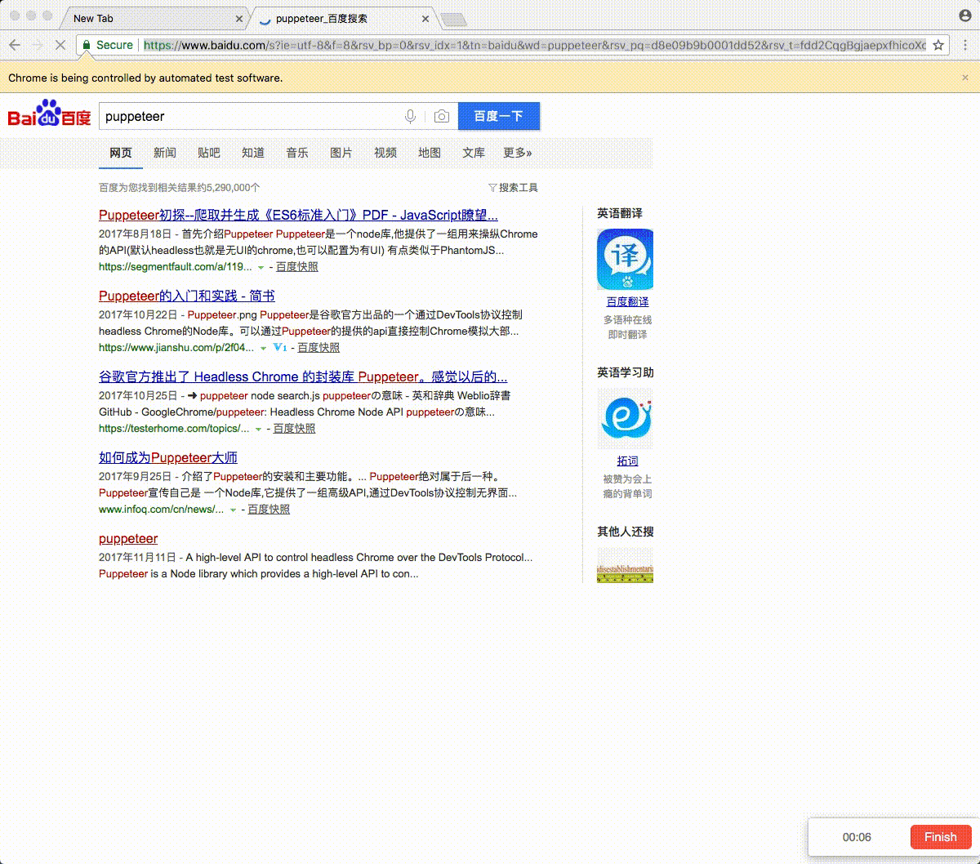The height and width of the screenshot is (864, 980).
Task: Open 搜索工具 filter options
Action: [513, 188]
